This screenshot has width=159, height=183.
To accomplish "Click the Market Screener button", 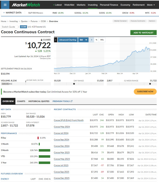I will pos(120,21).
